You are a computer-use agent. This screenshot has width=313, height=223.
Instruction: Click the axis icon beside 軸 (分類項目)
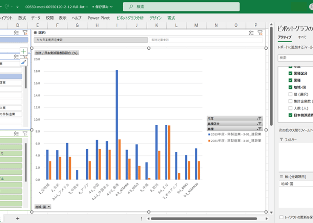(x=281, y=176)
